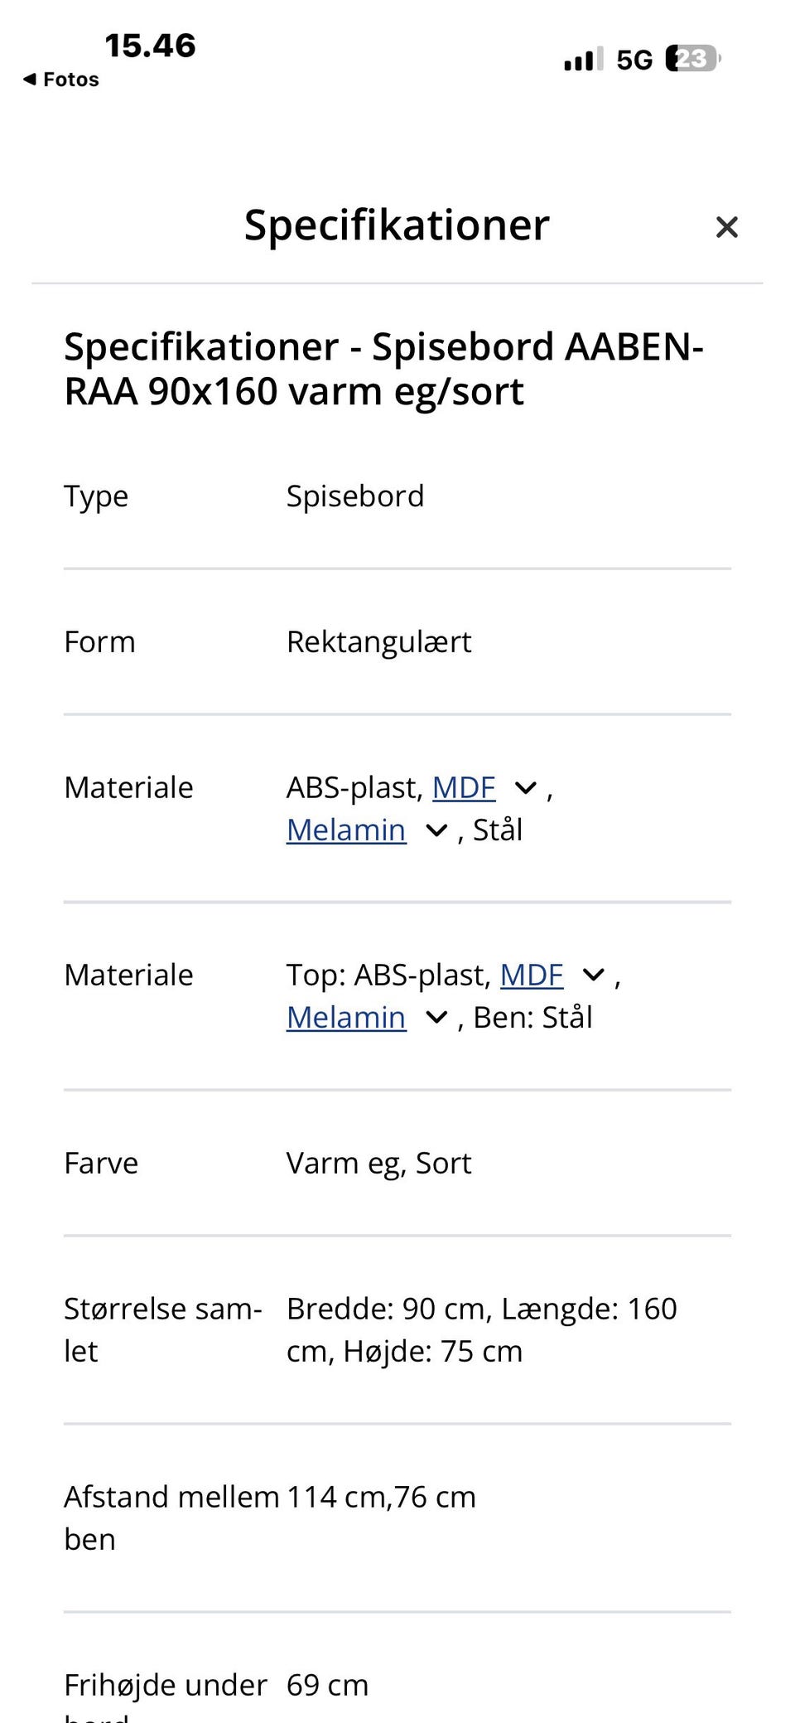
Task: Expand the chevron beside the first MDF
Action: (x=526, y=788)
